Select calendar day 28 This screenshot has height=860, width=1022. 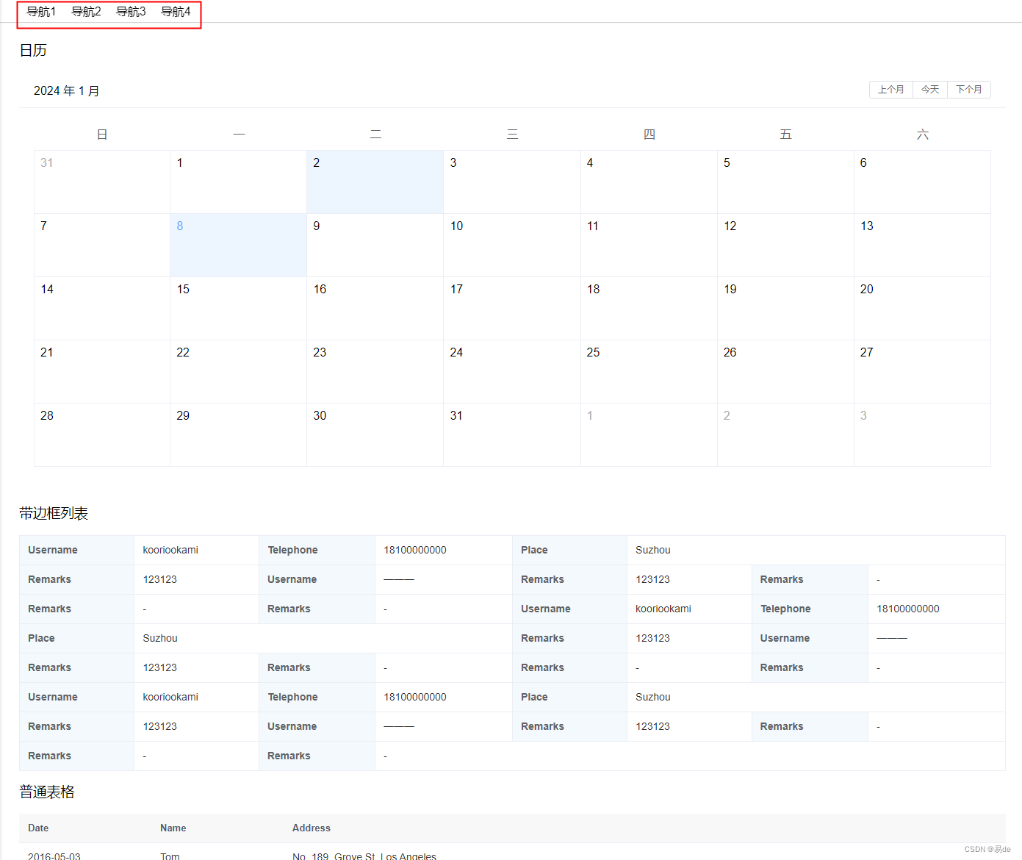[x=102, y=435]
